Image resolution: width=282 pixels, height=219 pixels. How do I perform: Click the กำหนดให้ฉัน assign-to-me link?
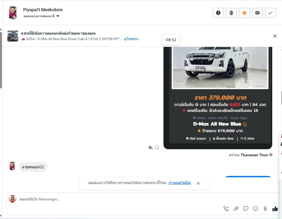[180, 183]
